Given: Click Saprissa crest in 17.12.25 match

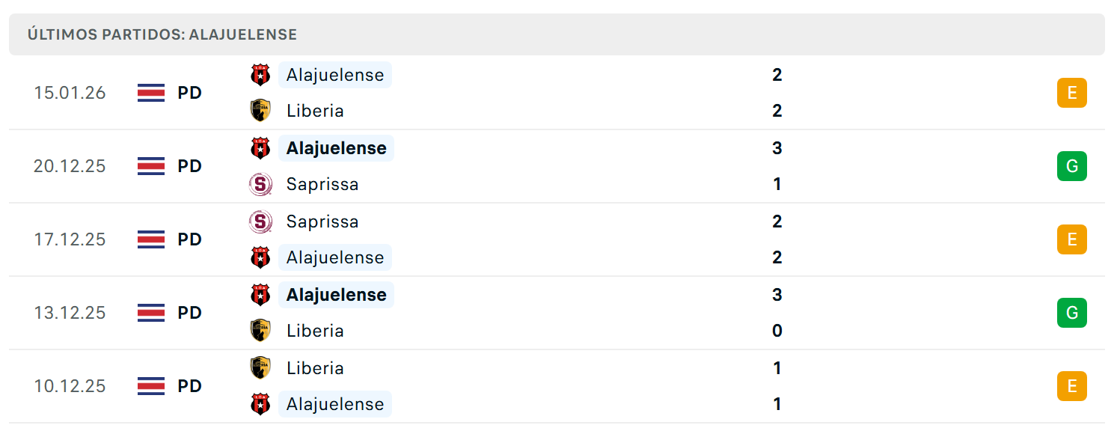Looking at the screenshot, I should point(260,221).
